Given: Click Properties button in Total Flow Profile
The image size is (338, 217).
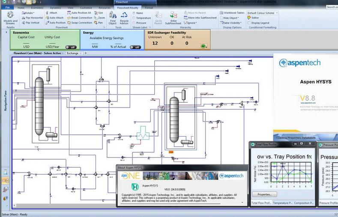Looking at the screenshot, I should (264, 194).
